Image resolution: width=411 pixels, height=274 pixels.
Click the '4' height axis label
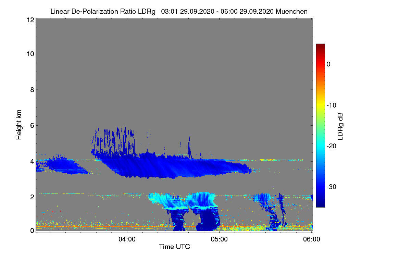point(32,161)
